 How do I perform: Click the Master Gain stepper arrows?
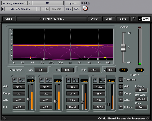click(x=121, y=87)
